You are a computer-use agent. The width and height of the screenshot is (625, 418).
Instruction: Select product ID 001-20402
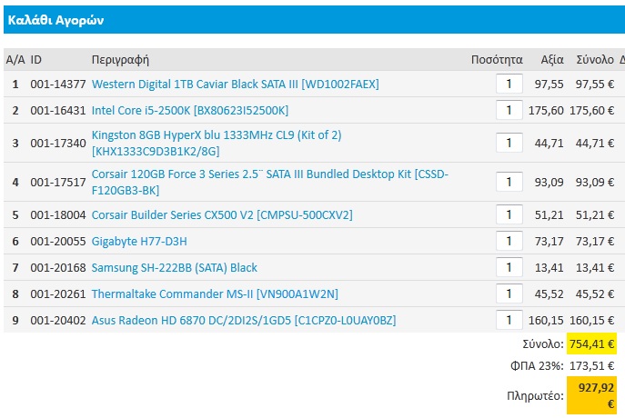coord(58,320)
